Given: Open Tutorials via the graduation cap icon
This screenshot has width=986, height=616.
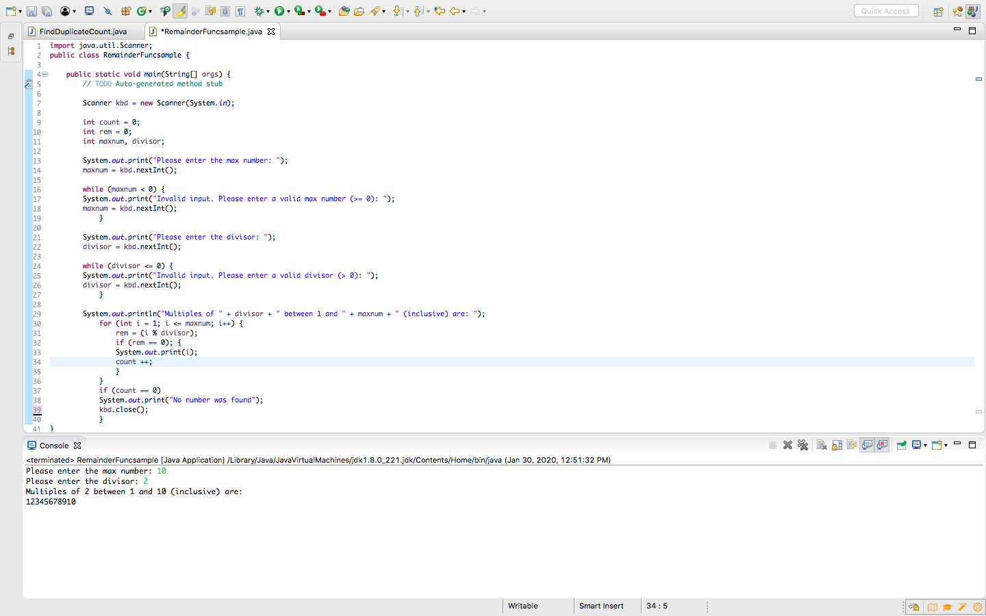Looking at the screenshot, I should (947, 607).
